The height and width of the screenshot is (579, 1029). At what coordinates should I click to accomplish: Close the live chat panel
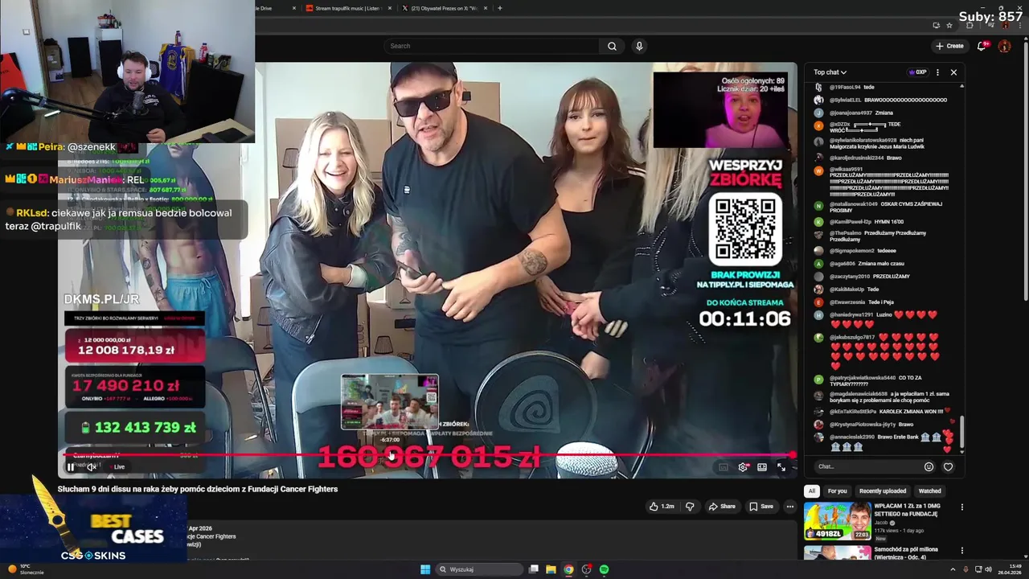(x=953, y=72)
